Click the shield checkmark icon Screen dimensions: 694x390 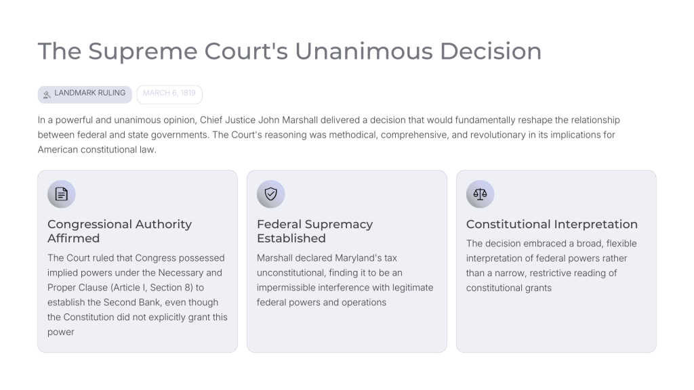[271, 194]
